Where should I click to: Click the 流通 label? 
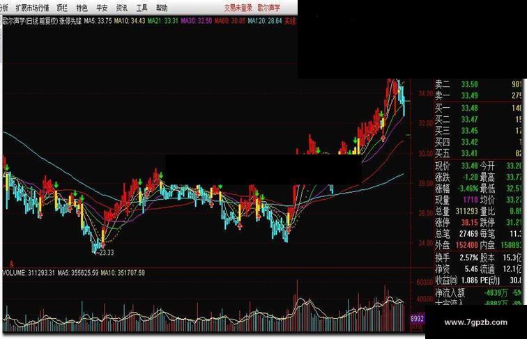pos(487,269)
